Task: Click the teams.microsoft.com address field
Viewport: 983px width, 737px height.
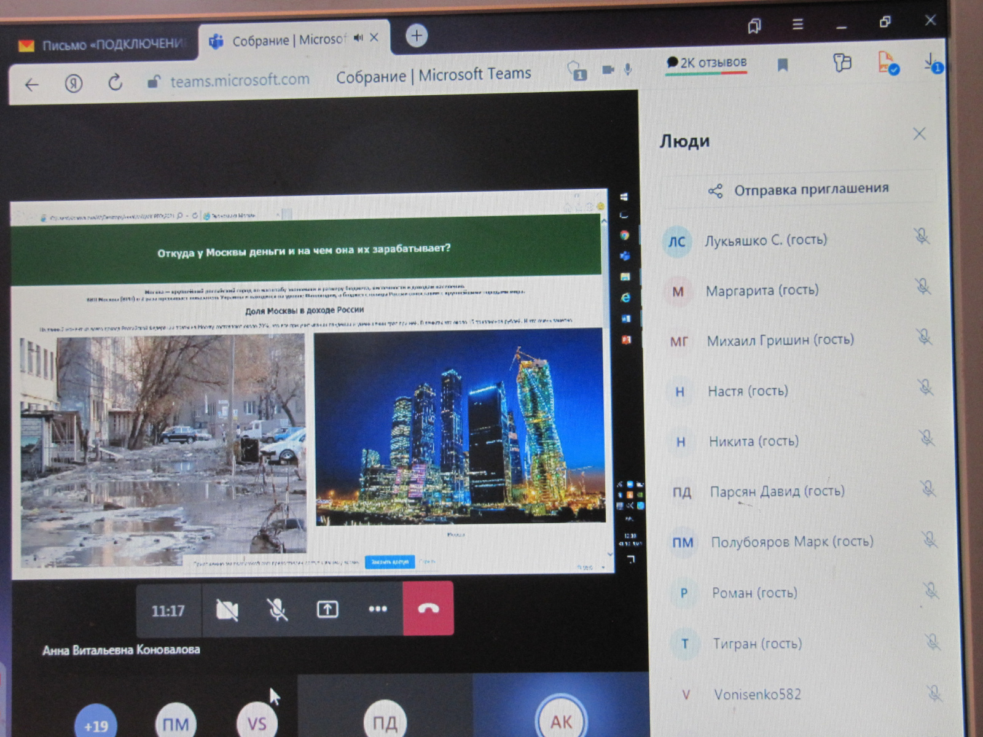Action: point(240,80)
